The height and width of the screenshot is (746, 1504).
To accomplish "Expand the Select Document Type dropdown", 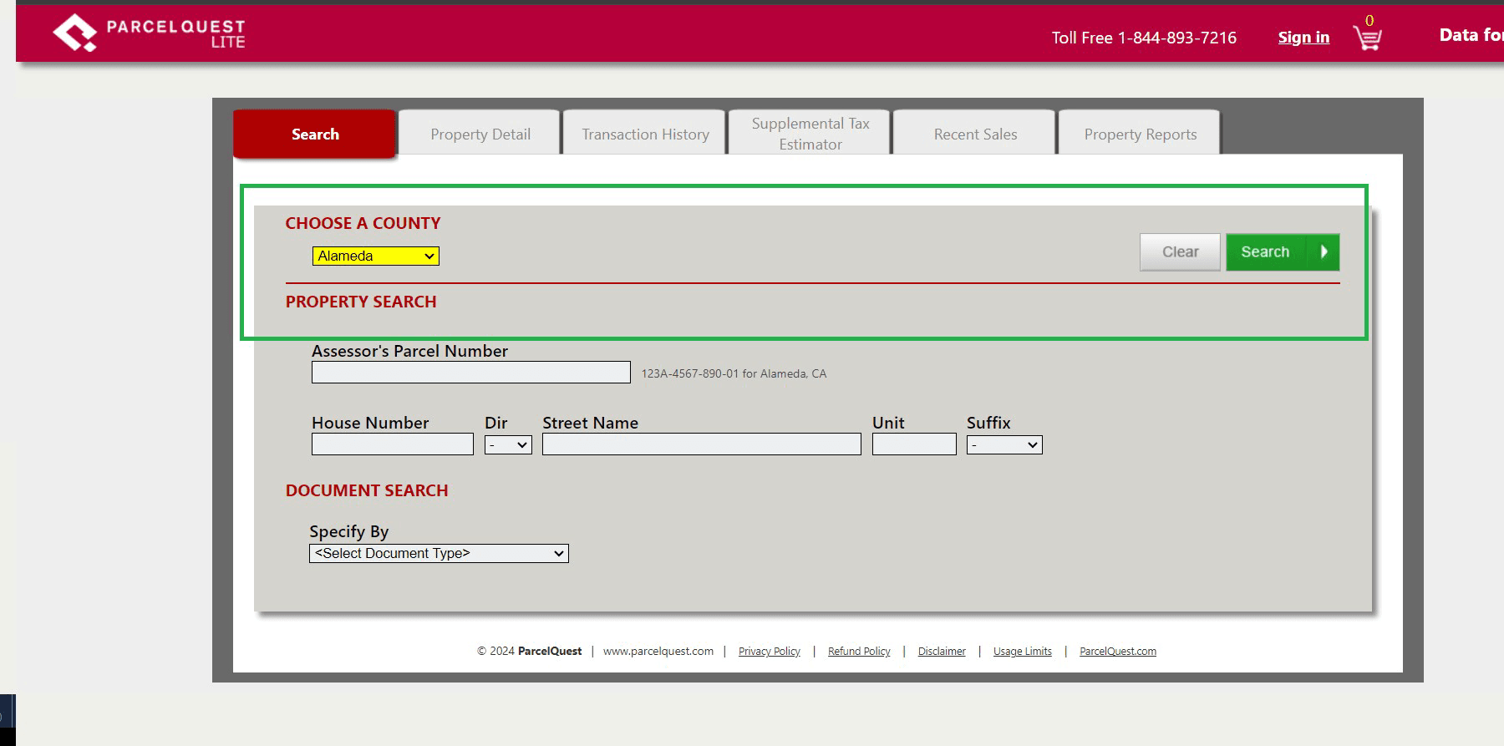I will 439,553.
